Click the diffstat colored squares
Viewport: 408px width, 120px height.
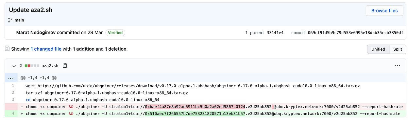tap(32, 66)
